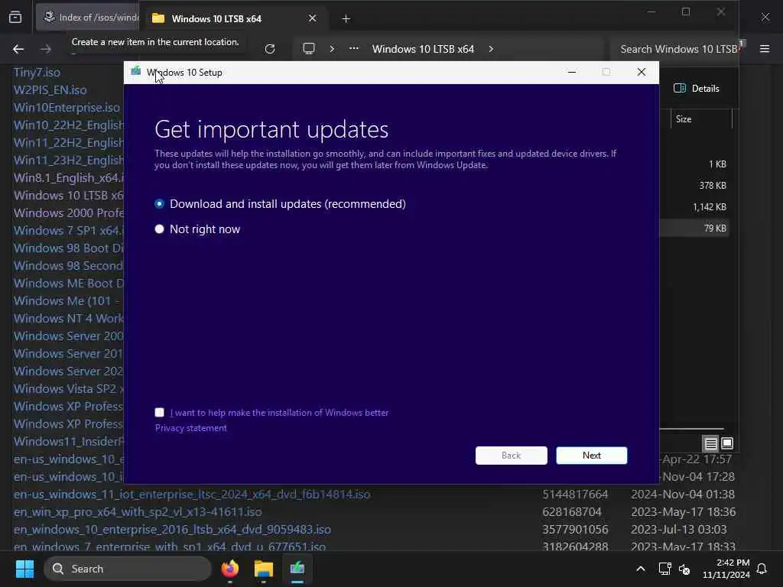Click the network tray icon
Image resolution: width=783 pixels, height=587 pixels.
(x=664, y=569)
